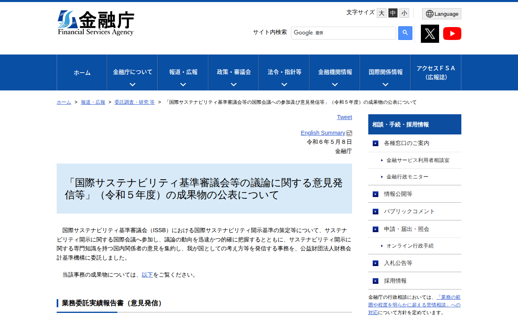The height and width of the screenshot is (323, 518).
Task: Expand the chevron under 金融機関情報
Action: (335, 85)
